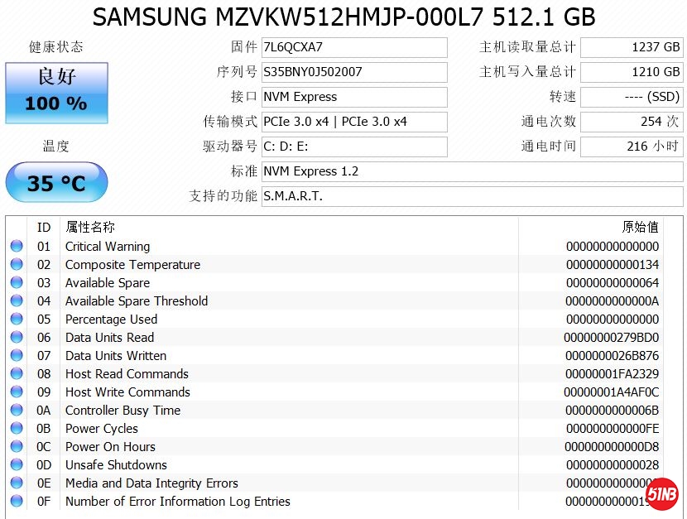
Task: Click the host total reads field 1237 GB
Action: click(632, 47)
